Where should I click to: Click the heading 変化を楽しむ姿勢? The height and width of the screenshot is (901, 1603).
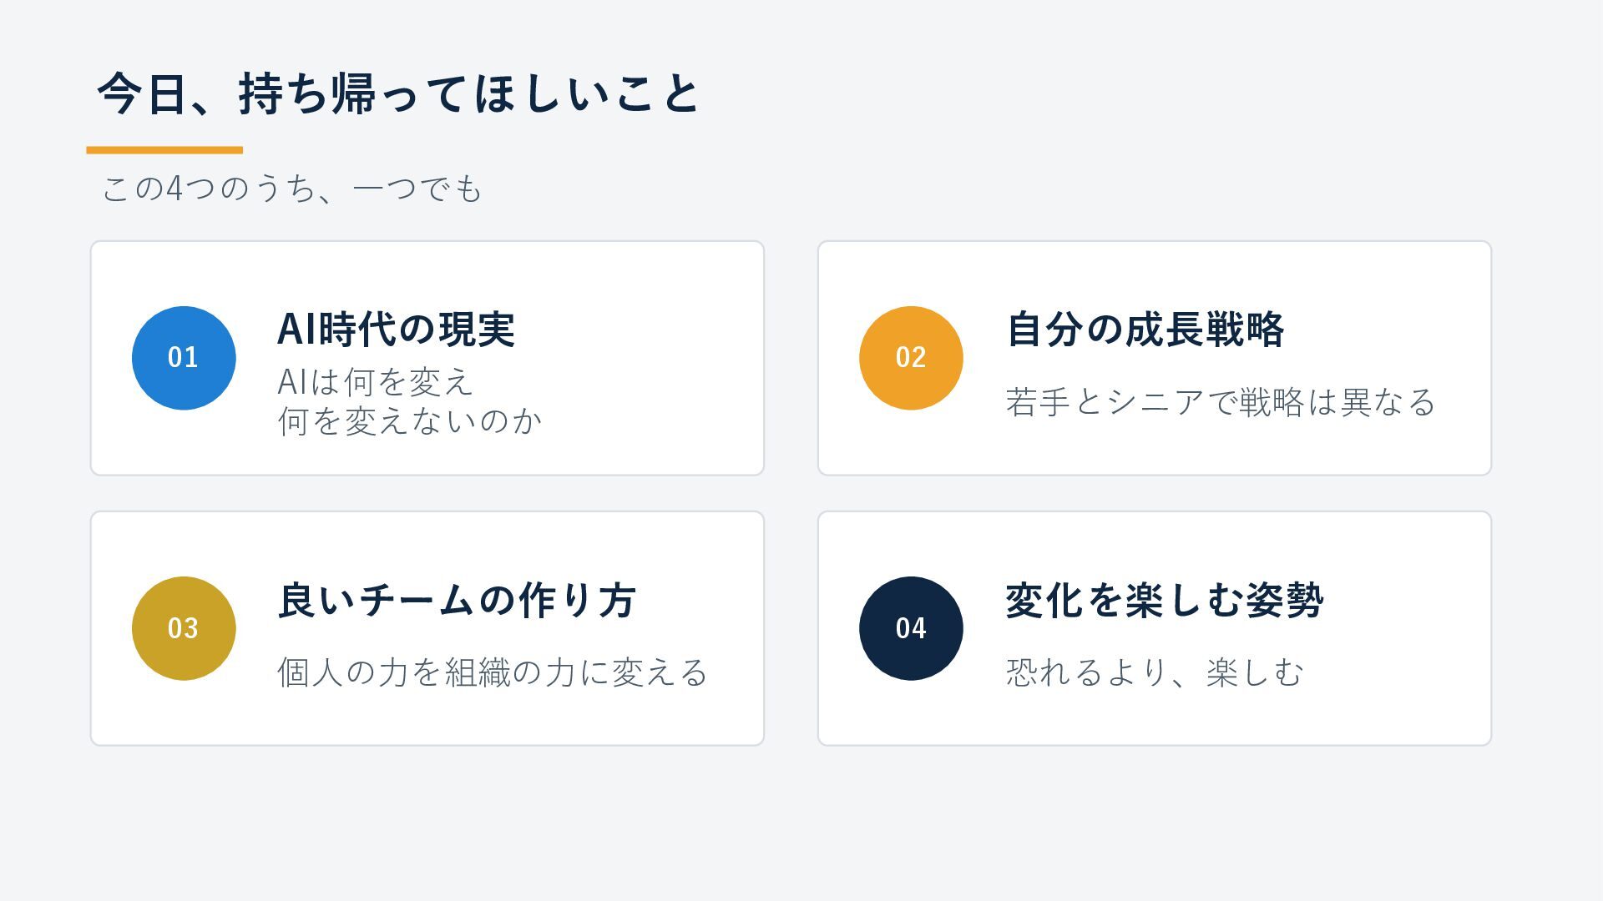point(1164,600)
